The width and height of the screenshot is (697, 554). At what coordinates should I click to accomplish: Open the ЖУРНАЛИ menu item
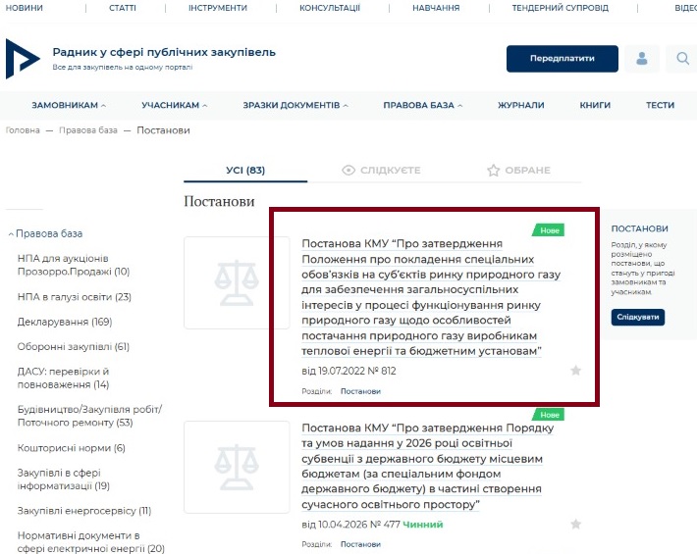pos(520,105)
